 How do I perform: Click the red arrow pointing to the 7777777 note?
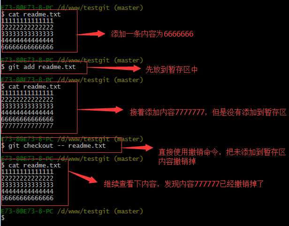100,110
